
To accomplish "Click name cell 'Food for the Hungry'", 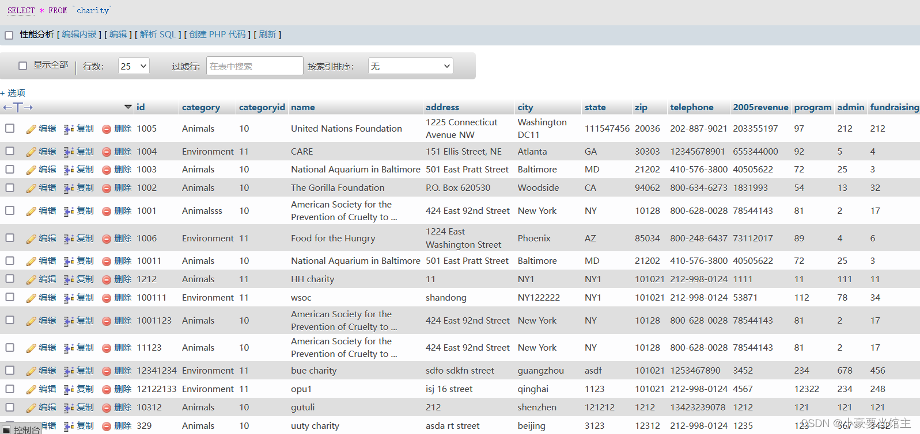I will [x=333, y=239].
